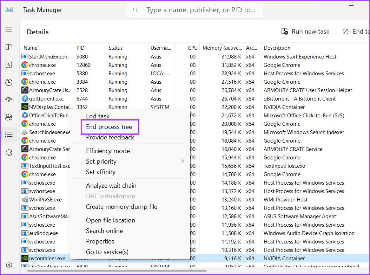Click WMI Provider Host description

tap(285, 200)
